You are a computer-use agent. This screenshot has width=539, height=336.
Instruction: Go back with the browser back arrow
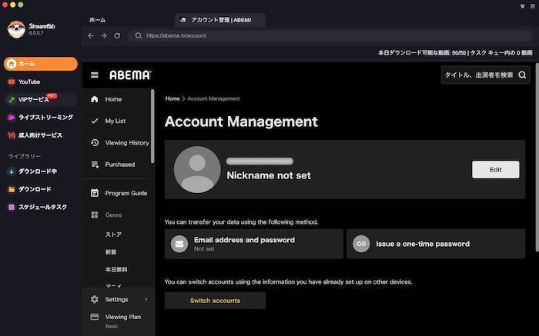[91, 35]
